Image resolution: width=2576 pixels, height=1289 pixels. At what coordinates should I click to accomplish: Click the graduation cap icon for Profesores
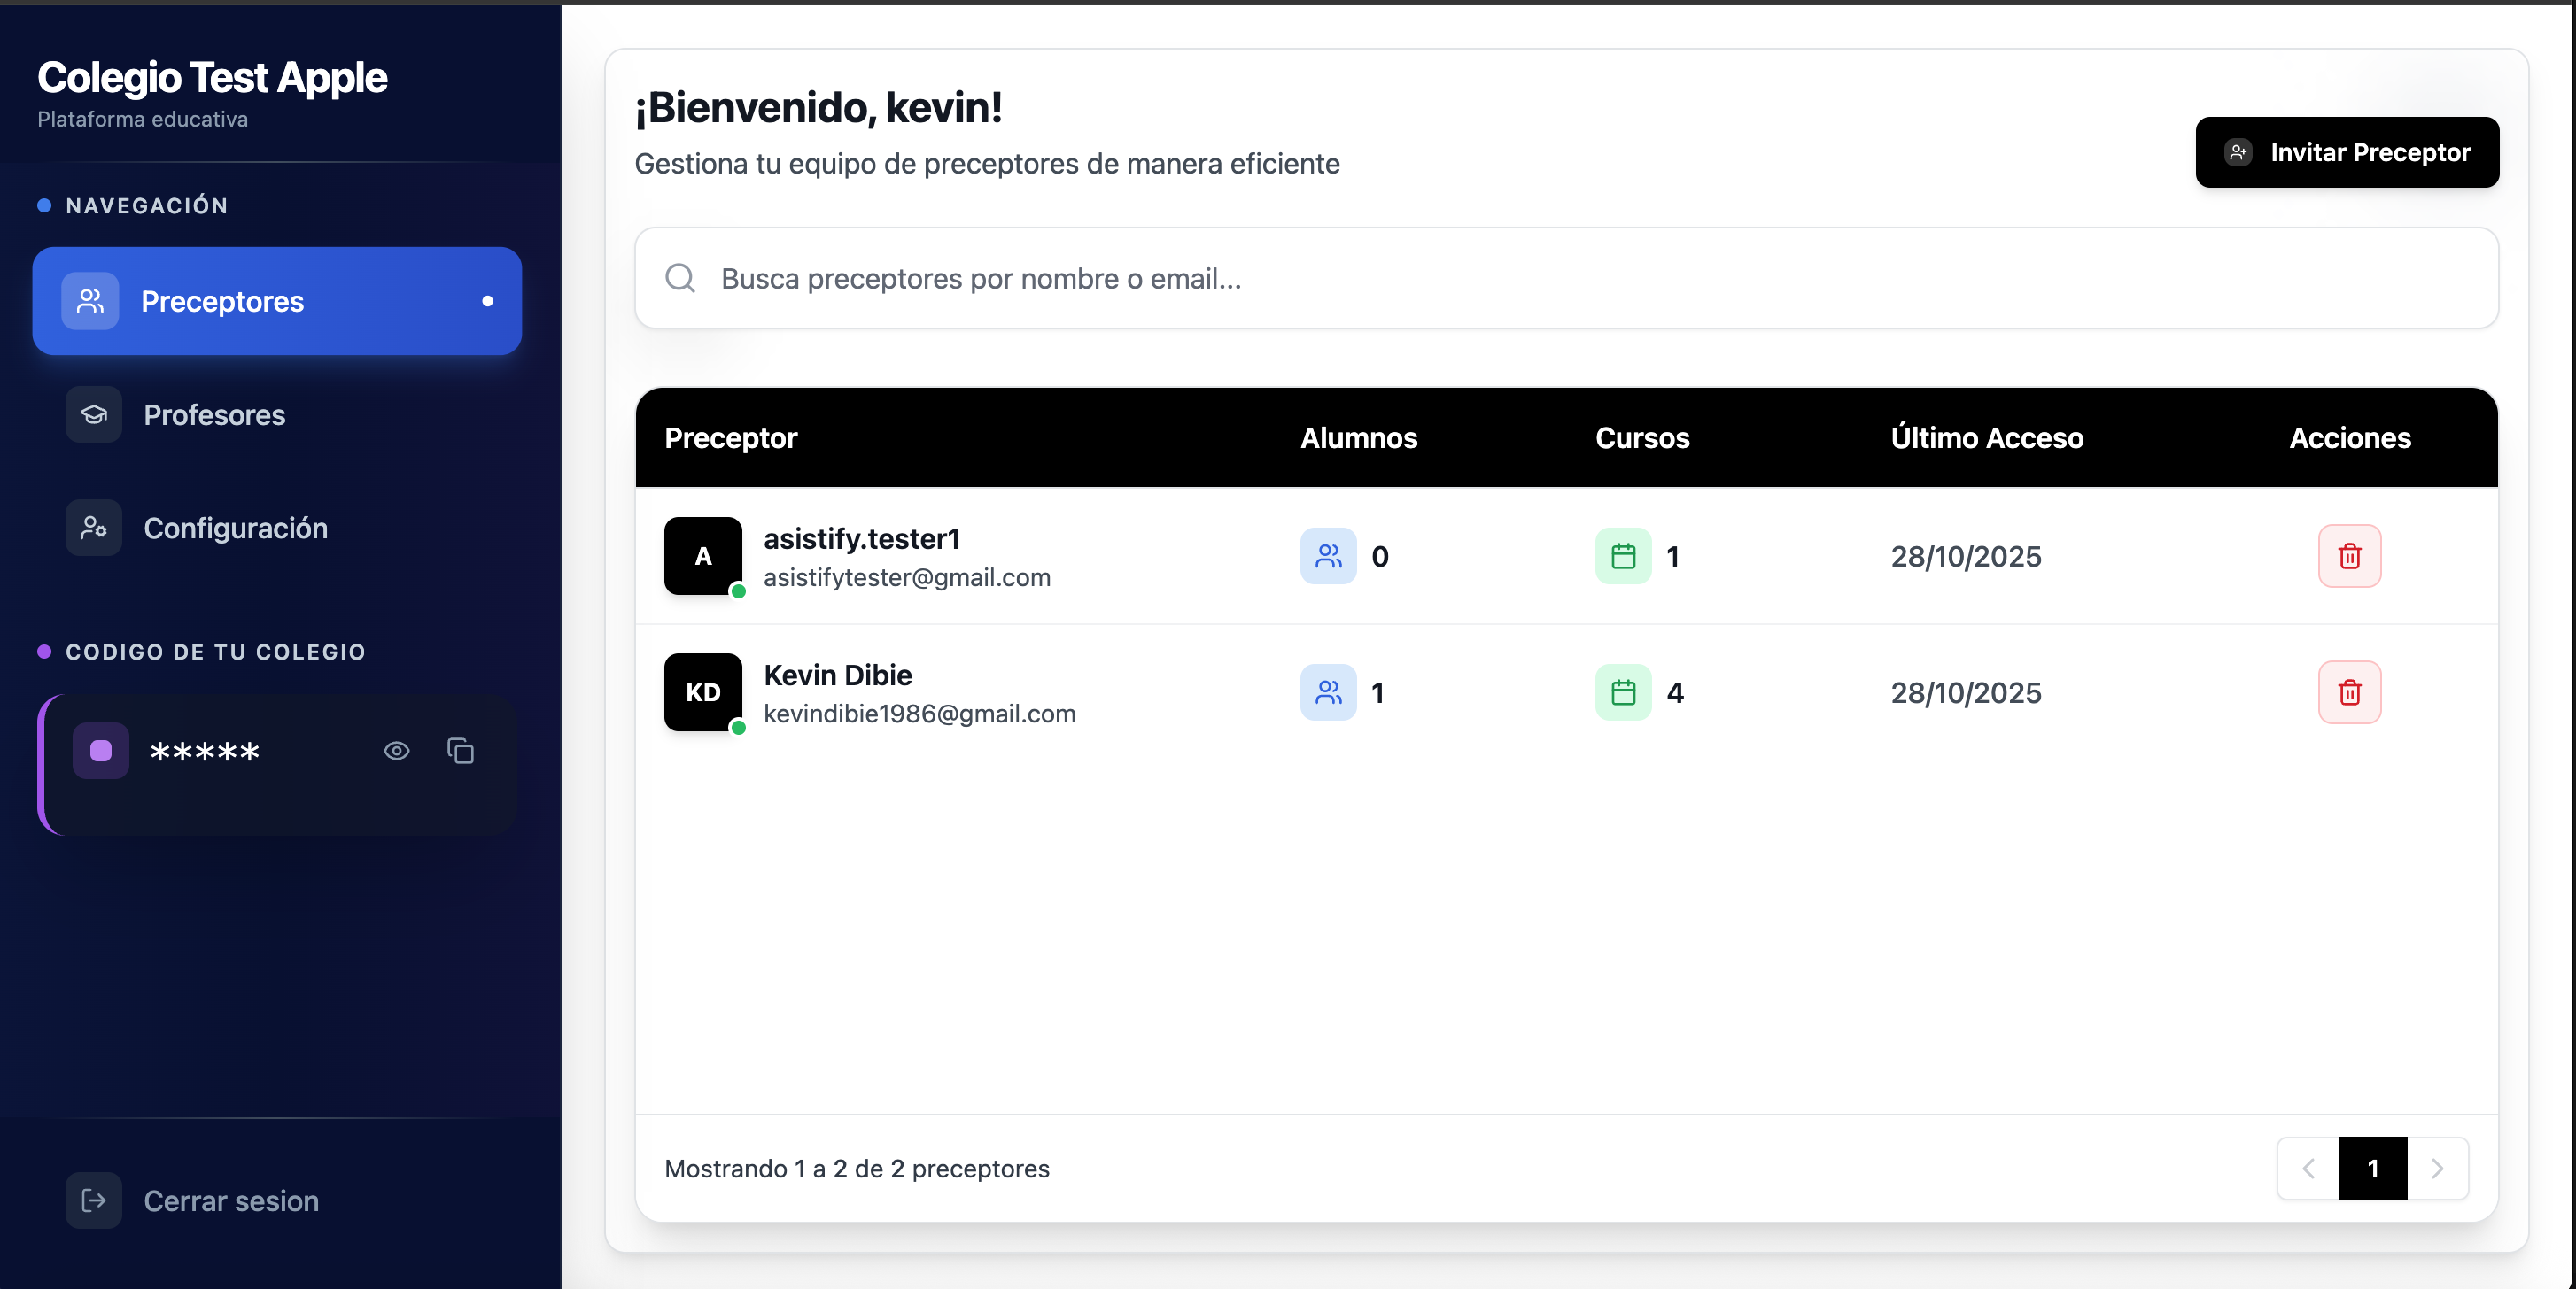click(x=92, y=414)
